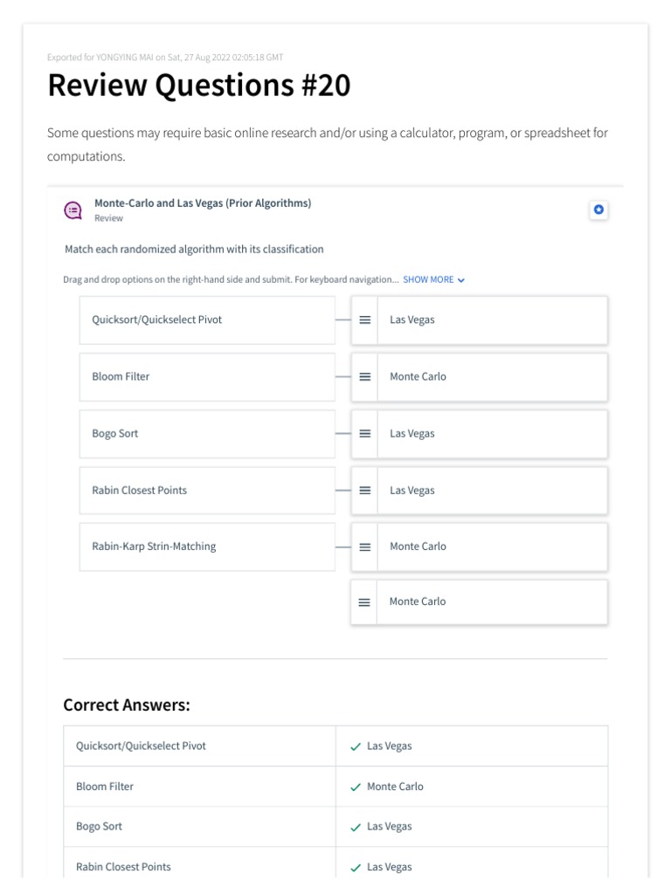Screen dimensions: 671x894
Task: Grab drag handle beside Rabin-Karp Strin-Matching answer
Action: tap(365, 547)
